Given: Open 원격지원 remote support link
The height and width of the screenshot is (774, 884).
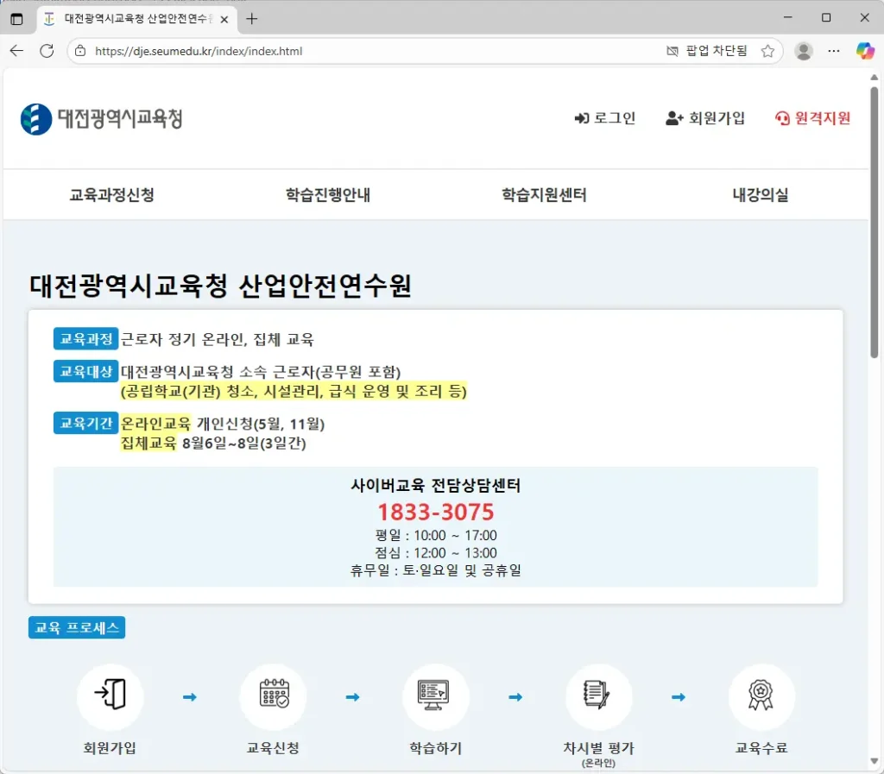Looking at the screenshot, I should (812, 117).
